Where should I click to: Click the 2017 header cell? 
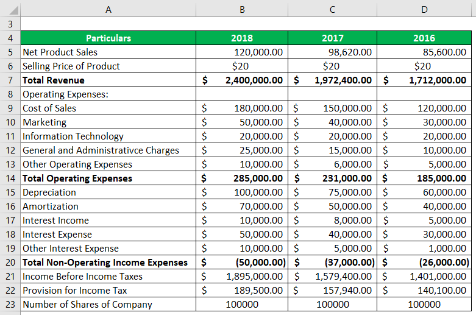coord(332,38)
